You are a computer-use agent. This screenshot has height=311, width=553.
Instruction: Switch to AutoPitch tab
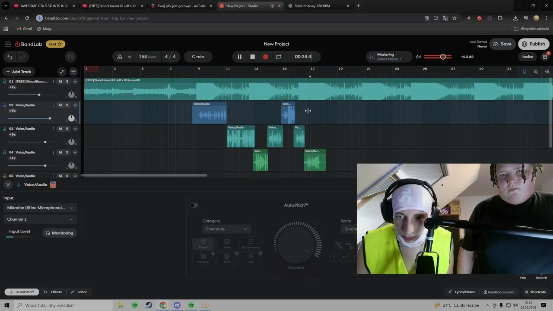click(x=22, y=292)
